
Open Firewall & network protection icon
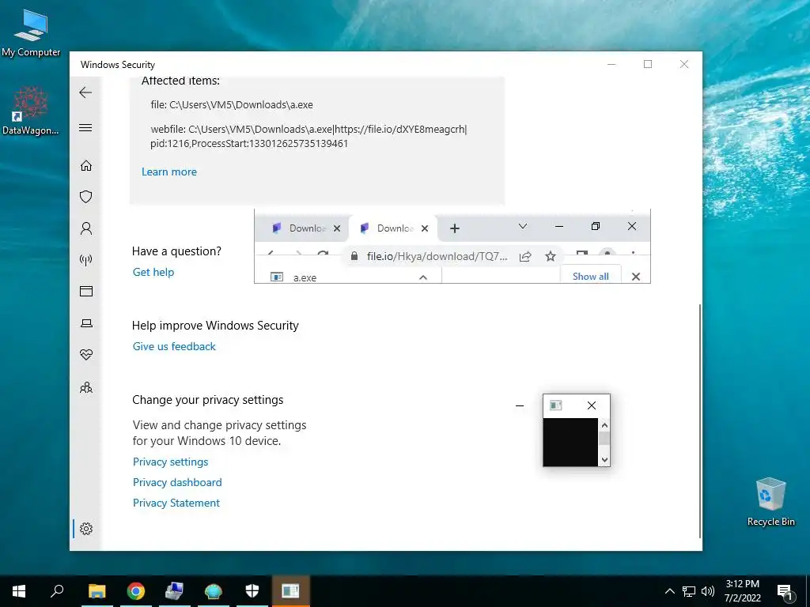point(85,259)
